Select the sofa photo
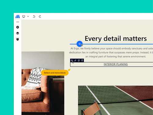Screen dimensions: 153x115 coord(43,83)
